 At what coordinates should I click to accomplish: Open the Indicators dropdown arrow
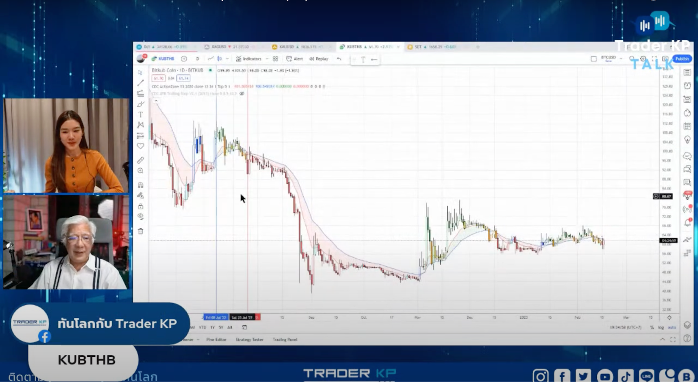point(267,59)
